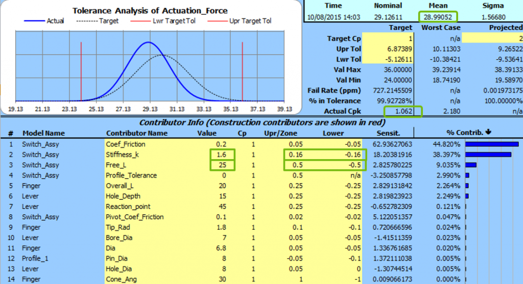This screenshot has height=284, width=523.
Task: Click the Contributor Name column header
Action: [x=136, y=133]
